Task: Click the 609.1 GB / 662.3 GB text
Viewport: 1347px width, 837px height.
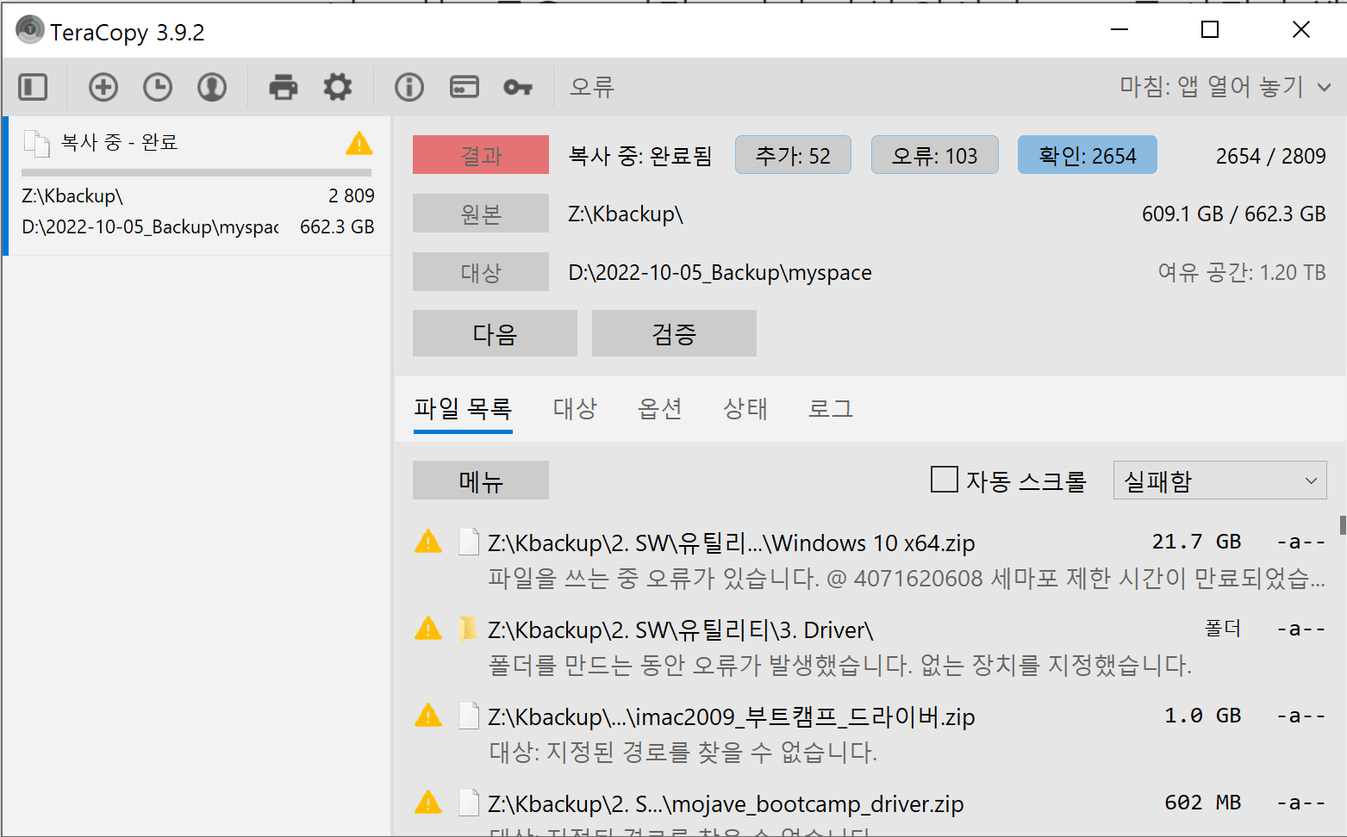Action: 1234,214
